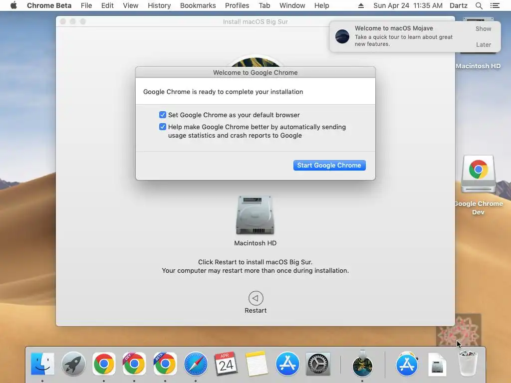This screenshot has width=511, height=383.
Task: Open Calendar icon showing Apr 24
Action: coord(226,364)
